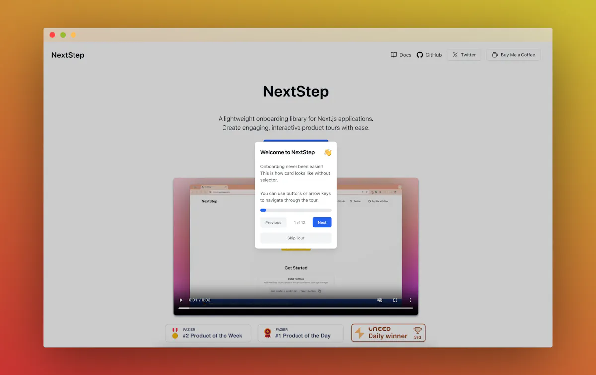Click the Fazier #1 Product of the Day badge
596x375 pixels.
[300, 333]
